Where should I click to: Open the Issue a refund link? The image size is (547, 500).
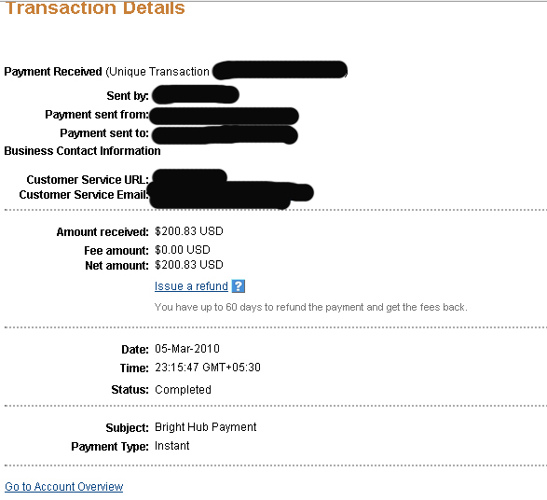pyautogui.click(x=191, y=286)
